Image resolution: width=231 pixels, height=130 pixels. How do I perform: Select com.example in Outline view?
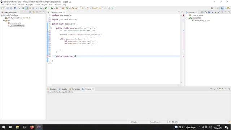coord(198,15)
